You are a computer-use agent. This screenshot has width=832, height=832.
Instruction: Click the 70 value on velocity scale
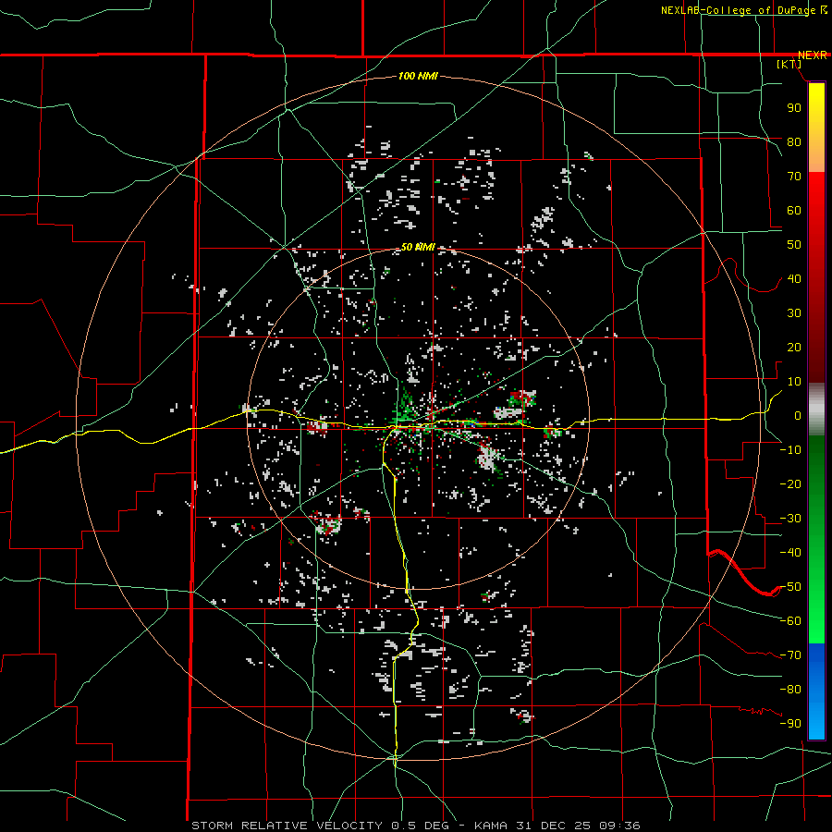(794, 177)
